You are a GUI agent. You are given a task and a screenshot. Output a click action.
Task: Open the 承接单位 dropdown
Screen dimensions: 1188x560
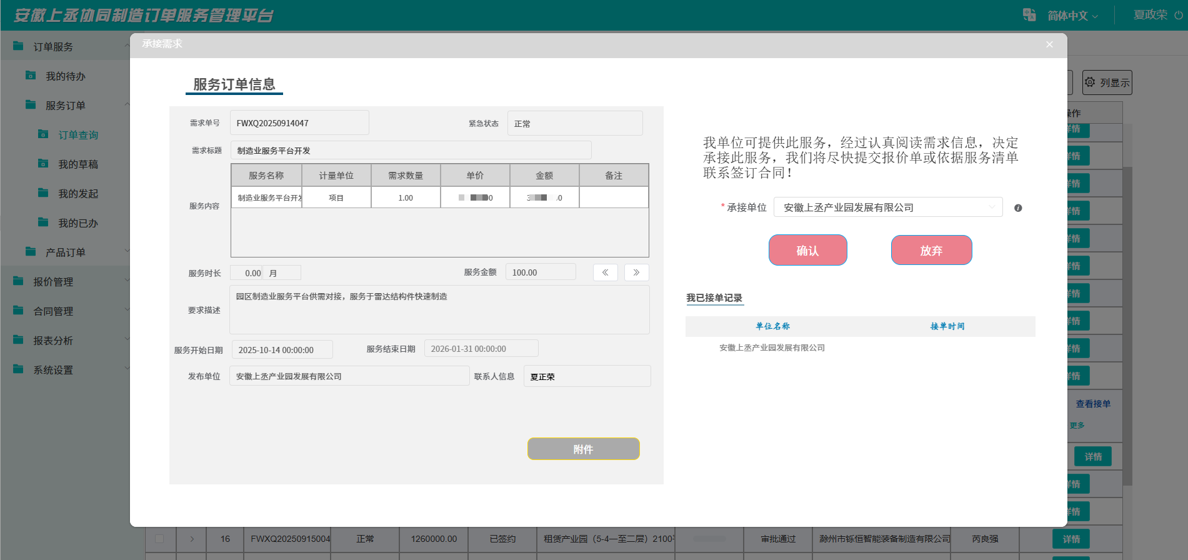[x=887, y=207]
